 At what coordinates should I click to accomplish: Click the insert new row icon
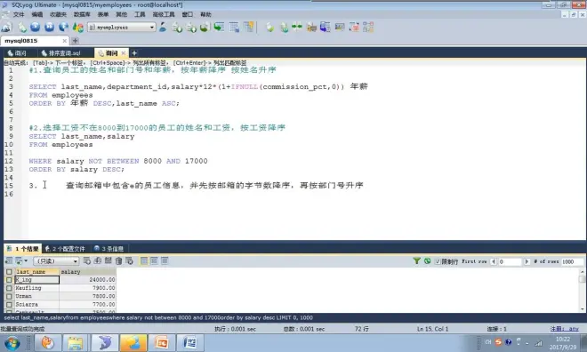(87, 261)
